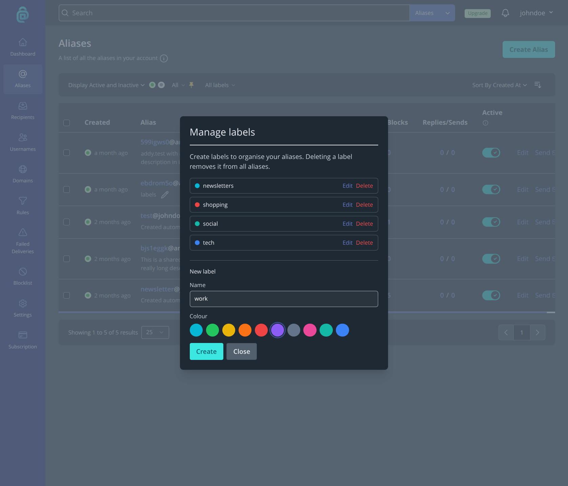568x486 pixels.
Task: Go to Usernames via sidebar icon
Action: pyautogui.click(x=23, y=137)
